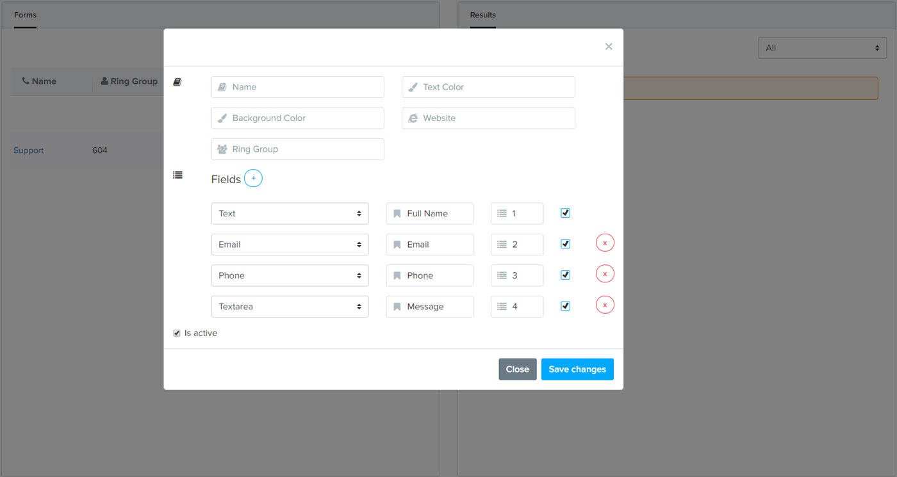Screen dimensions: 897x477
Task: Switch to the Results tab
Action: 482,15
